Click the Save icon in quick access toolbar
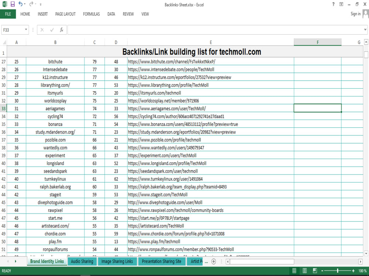Viewport: 369px width, 276px height. [13, 4]
